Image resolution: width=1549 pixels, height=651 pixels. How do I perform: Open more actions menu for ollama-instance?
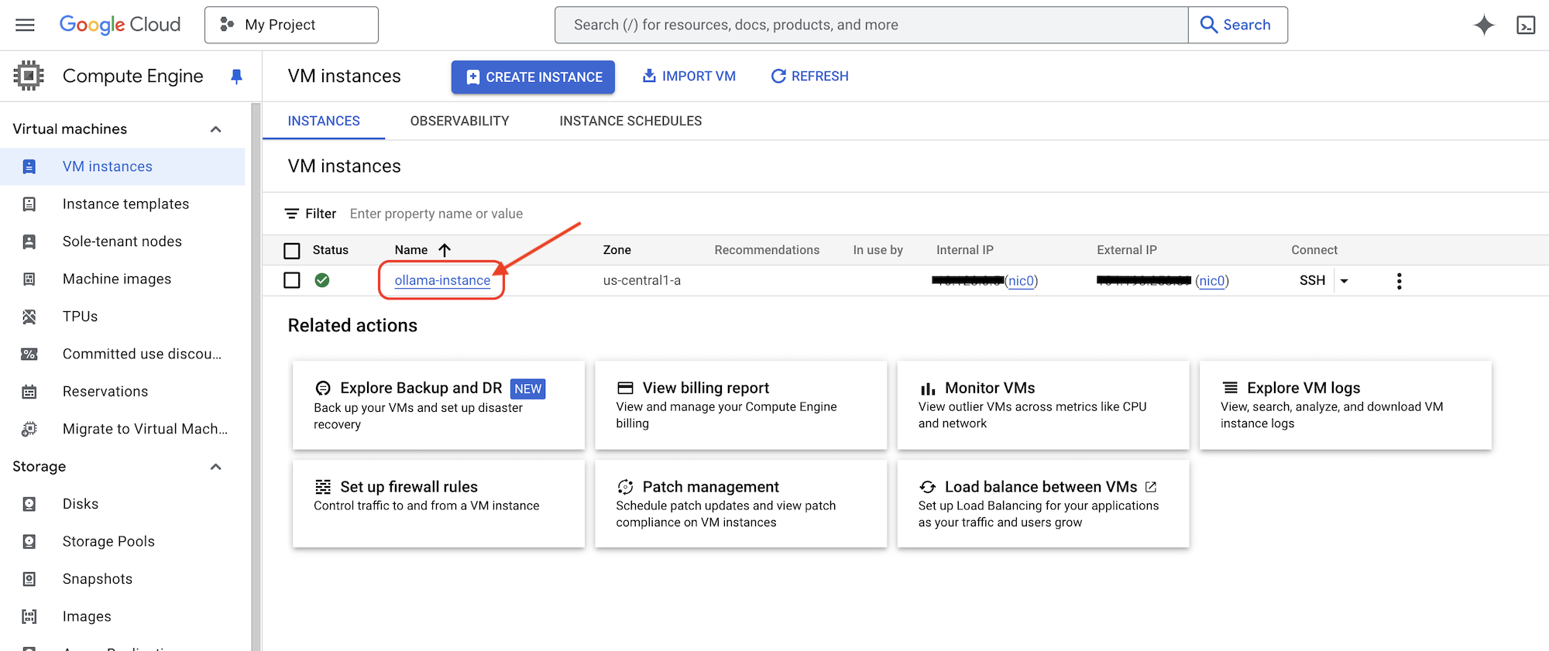pyautogui.click(x=1398, y=281)
